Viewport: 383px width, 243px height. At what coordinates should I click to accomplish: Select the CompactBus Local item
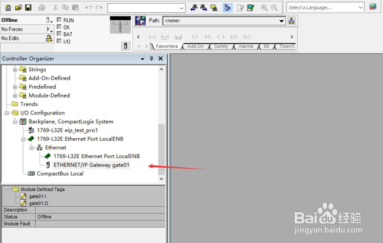(60, 174)
